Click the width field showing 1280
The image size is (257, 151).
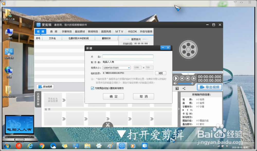pyautogui.click(x=137, y=68)
